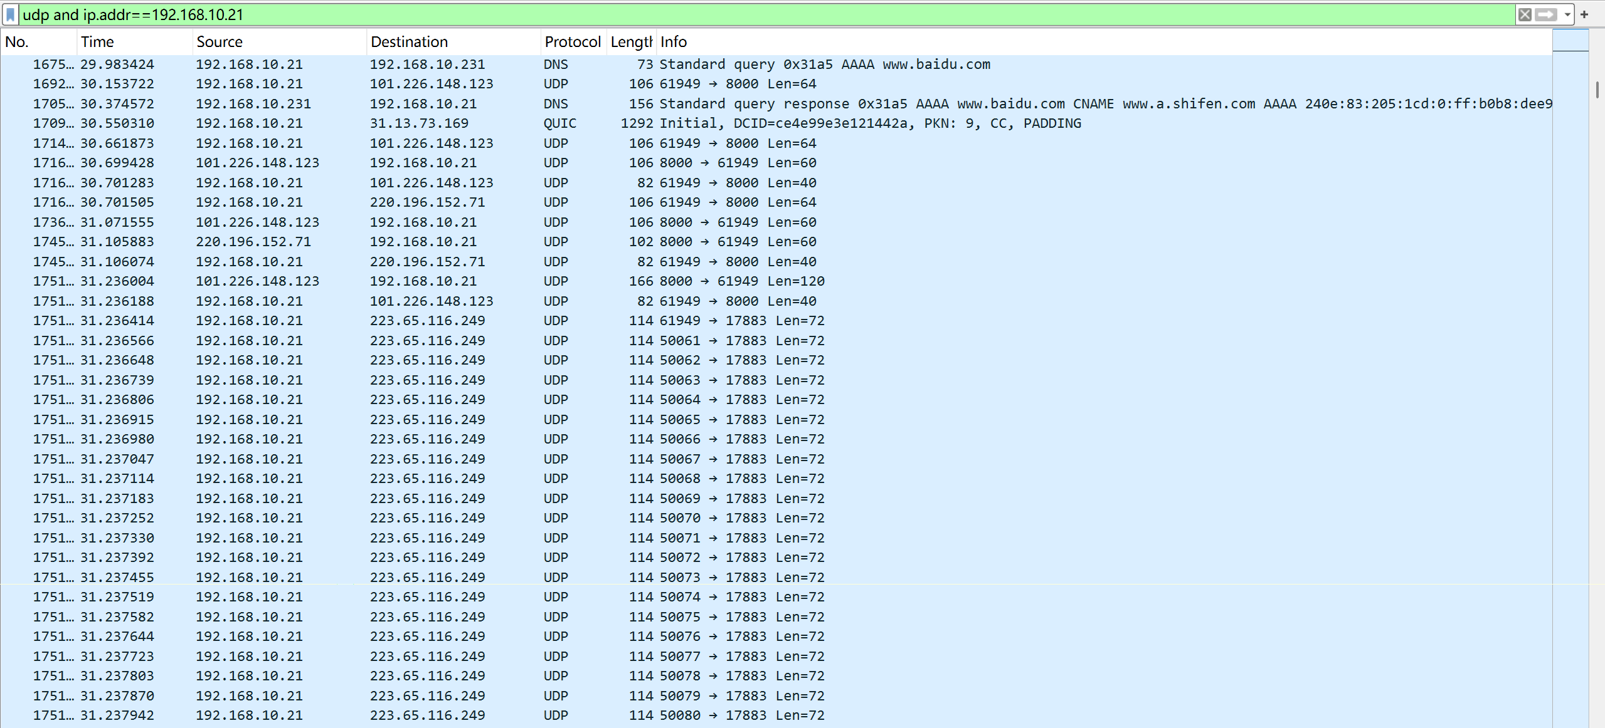Open recent display filters dropdown arrow
1605x728 pixels.
(x=1567, y=14)
